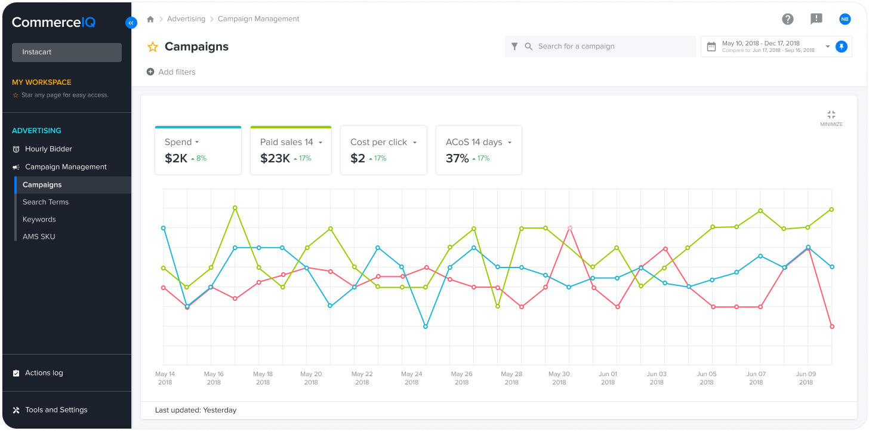Click the Last updated: Yesterday text

(x=196, y=410)
